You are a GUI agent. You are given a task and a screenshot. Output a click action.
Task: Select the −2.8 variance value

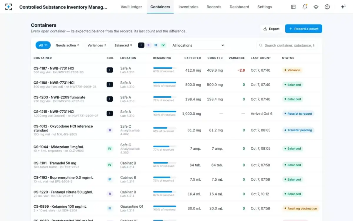(x=242, y=70)
